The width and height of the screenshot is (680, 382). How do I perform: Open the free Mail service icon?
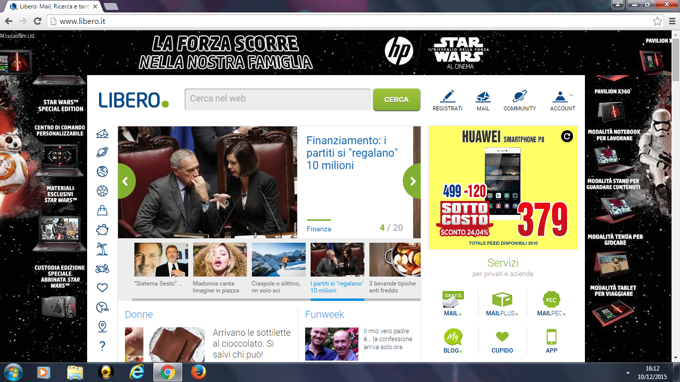[x=452, y=304]
